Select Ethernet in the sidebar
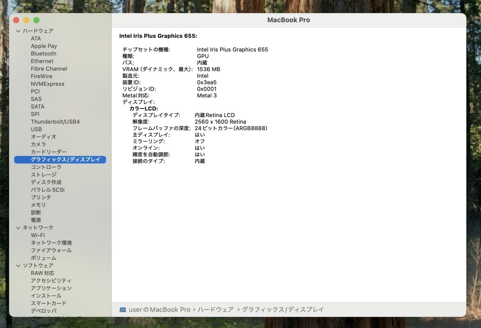The width and height of the screenshot is (481, 328). [42, 61]
